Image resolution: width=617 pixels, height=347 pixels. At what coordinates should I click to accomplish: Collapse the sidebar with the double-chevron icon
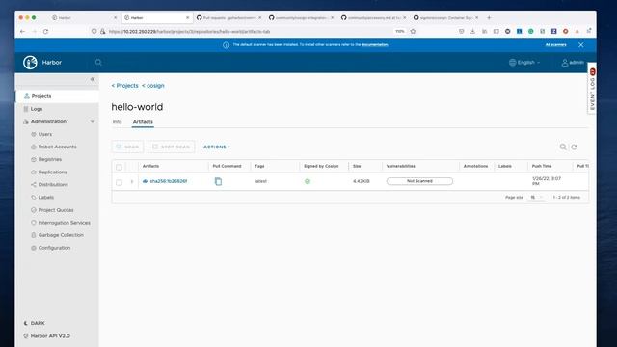click(x=93, y=79)
